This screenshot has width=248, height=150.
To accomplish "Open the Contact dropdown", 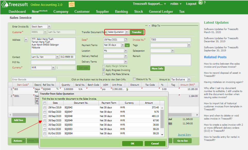I will pyautogui.click(x=57, y=57).
